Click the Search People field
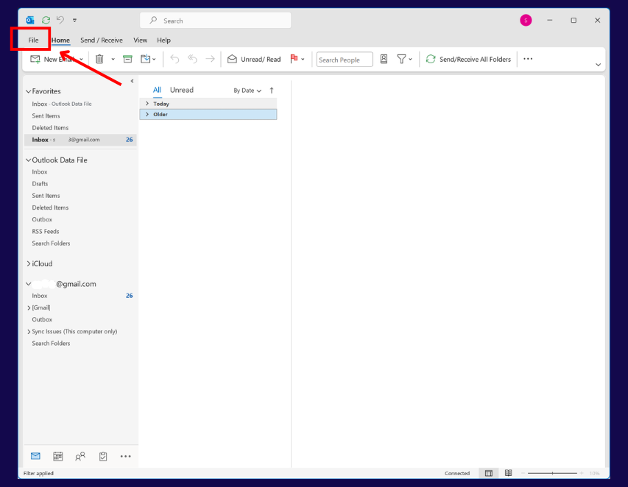628x487 pixels. 345,60
